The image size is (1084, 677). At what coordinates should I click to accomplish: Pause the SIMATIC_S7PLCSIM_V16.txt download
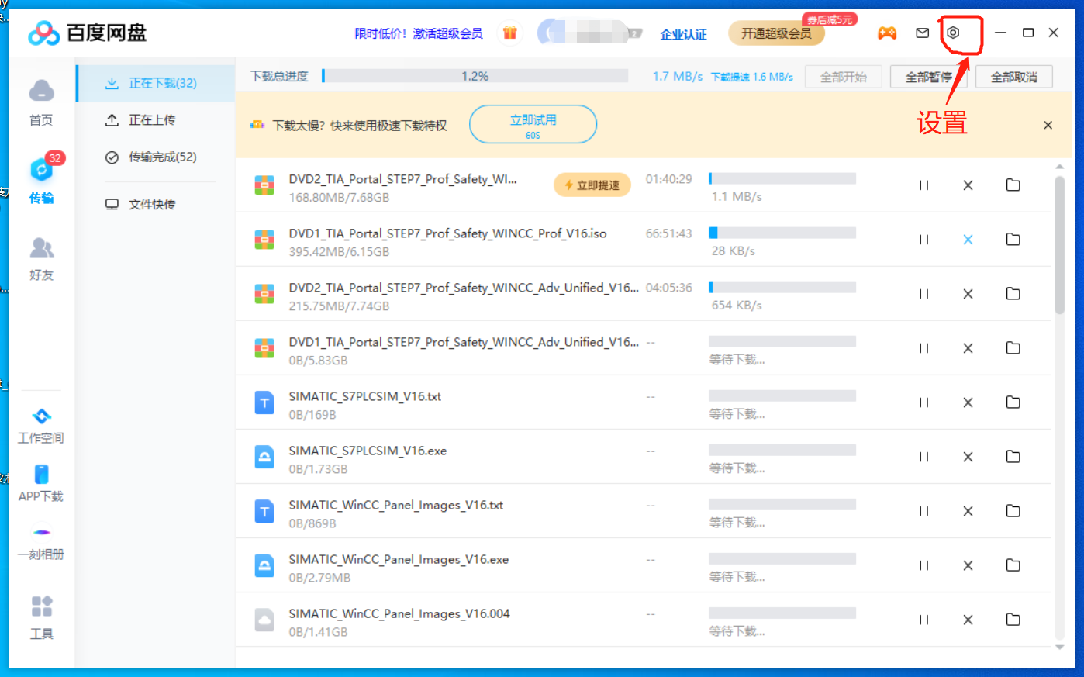point(923,402)
